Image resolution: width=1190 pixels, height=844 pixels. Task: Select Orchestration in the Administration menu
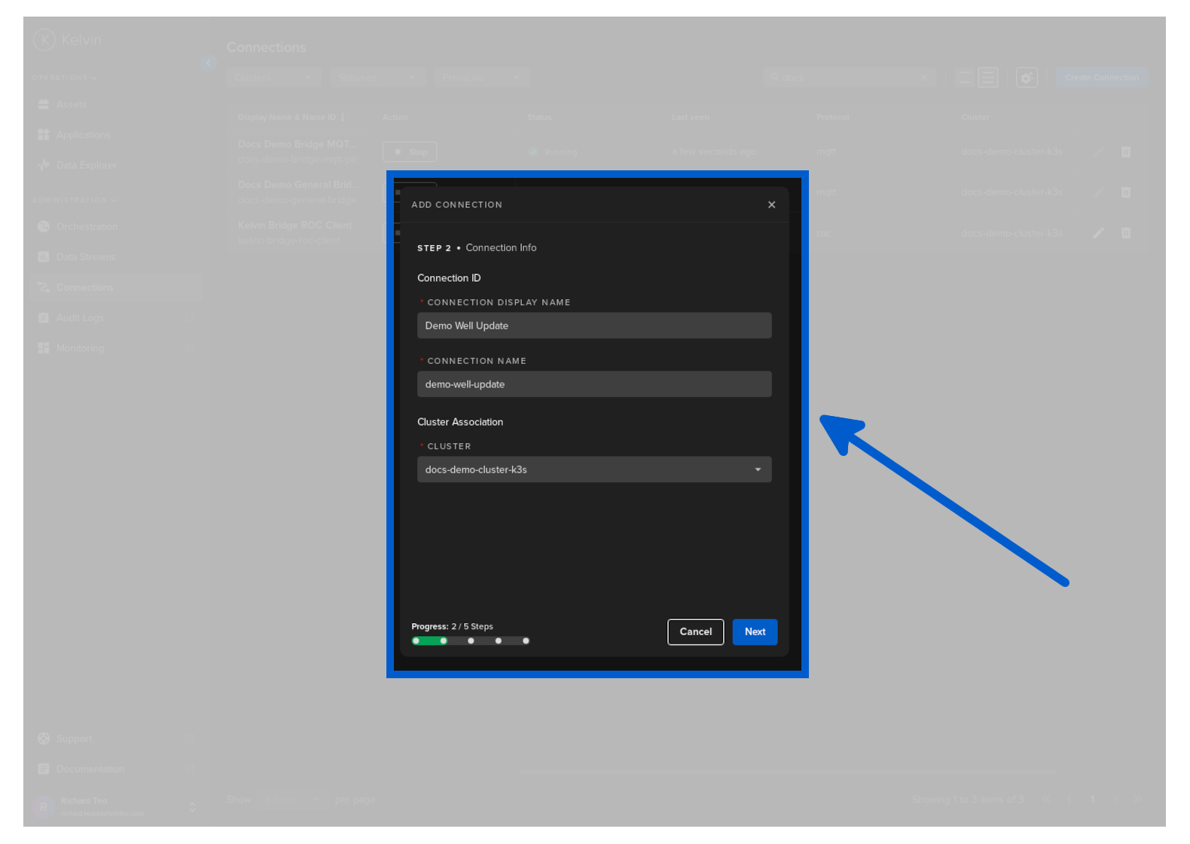tap(87, 227)
